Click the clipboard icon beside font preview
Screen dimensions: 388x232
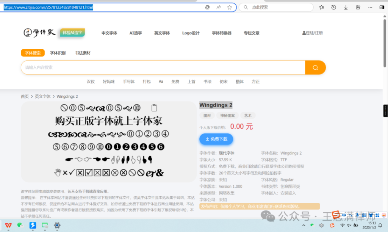pos(154,107)
